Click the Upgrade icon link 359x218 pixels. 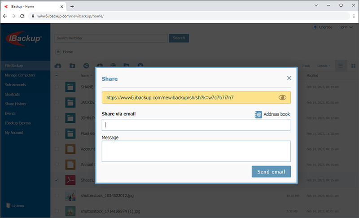coord(323,27)
